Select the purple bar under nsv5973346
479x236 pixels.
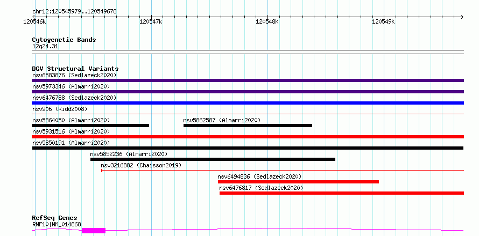248,92
